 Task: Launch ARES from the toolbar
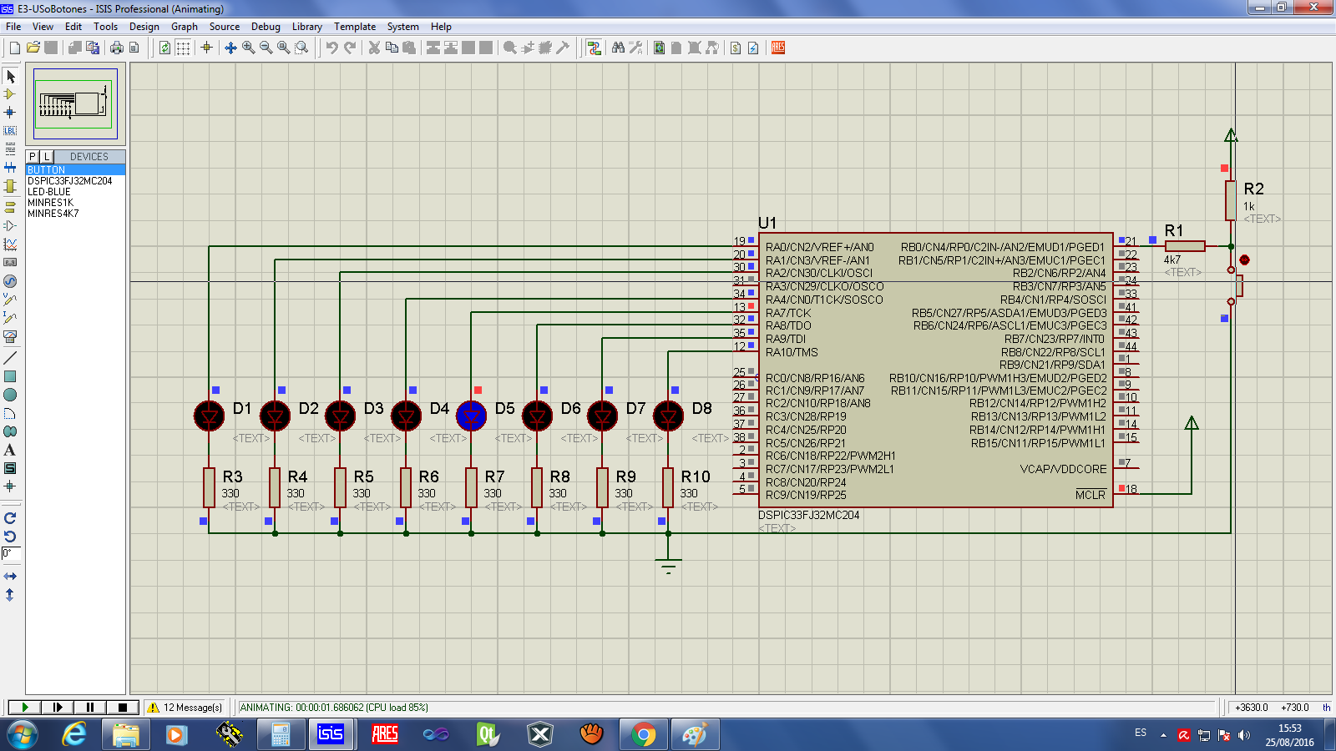(778, 48)
